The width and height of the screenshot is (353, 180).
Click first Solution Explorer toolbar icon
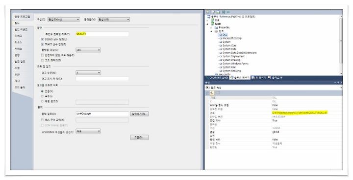pos(208,12)
